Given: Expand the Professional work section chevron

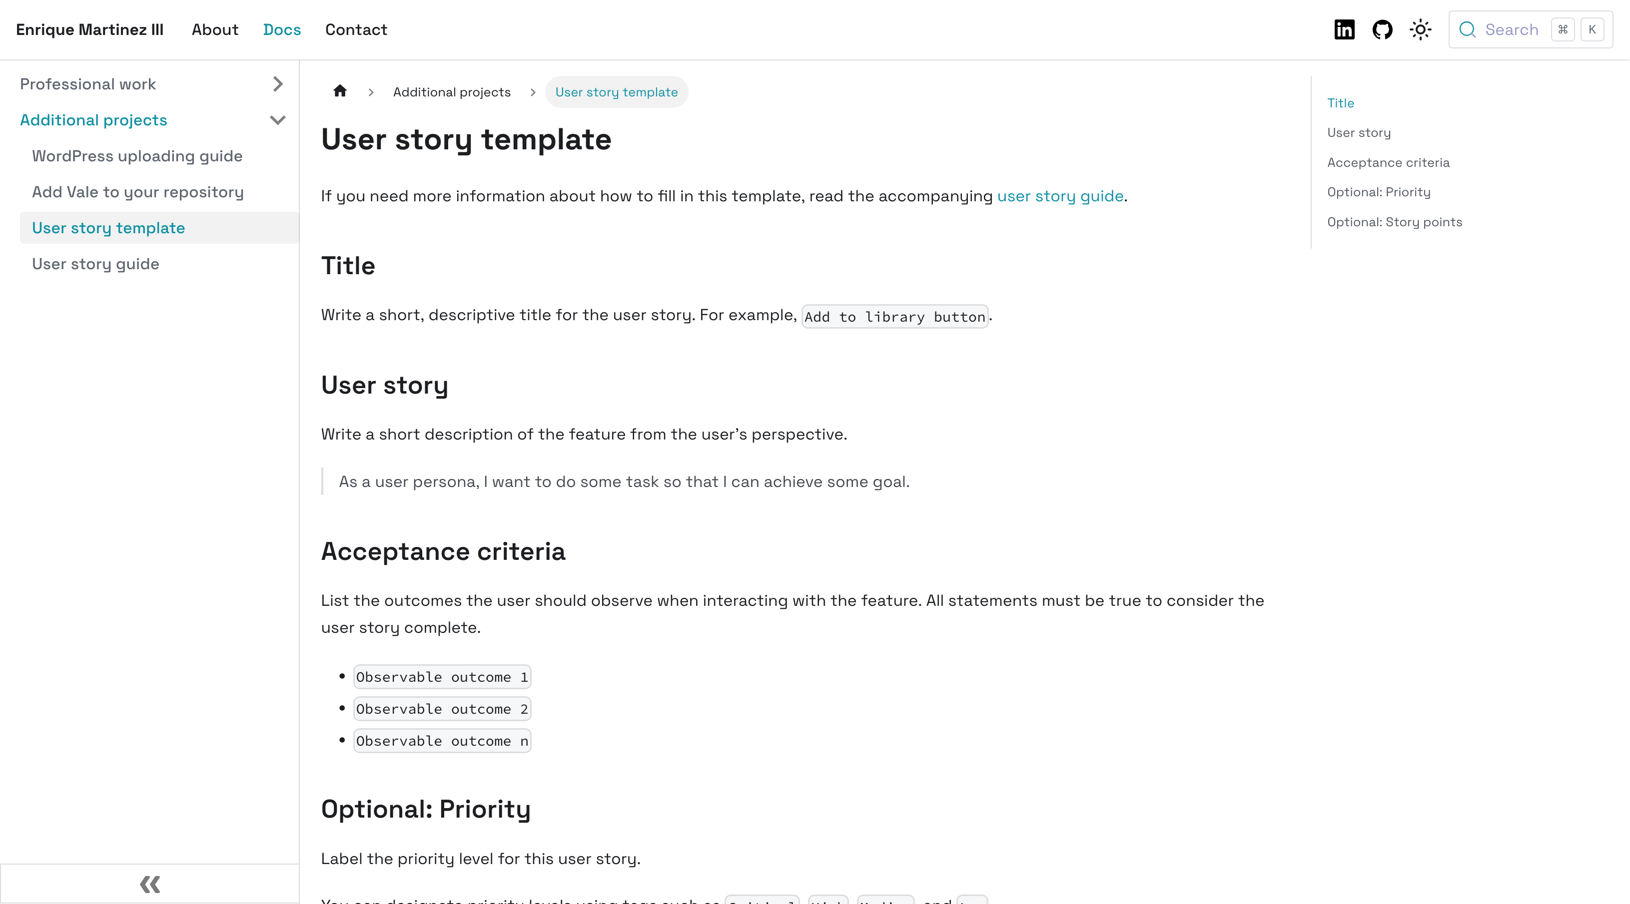Looking at the screenshot, I should pyautogui.click(x=277, y=84).
